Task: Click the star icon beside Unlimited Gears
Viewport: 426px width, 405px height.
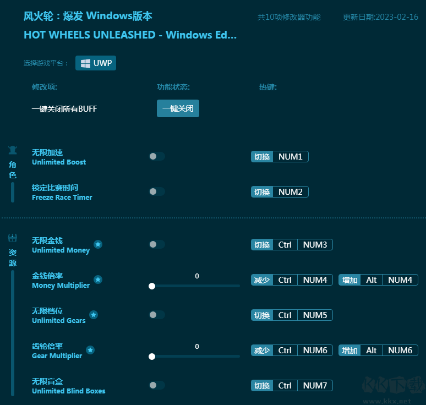Action: (x=94, y=315)
